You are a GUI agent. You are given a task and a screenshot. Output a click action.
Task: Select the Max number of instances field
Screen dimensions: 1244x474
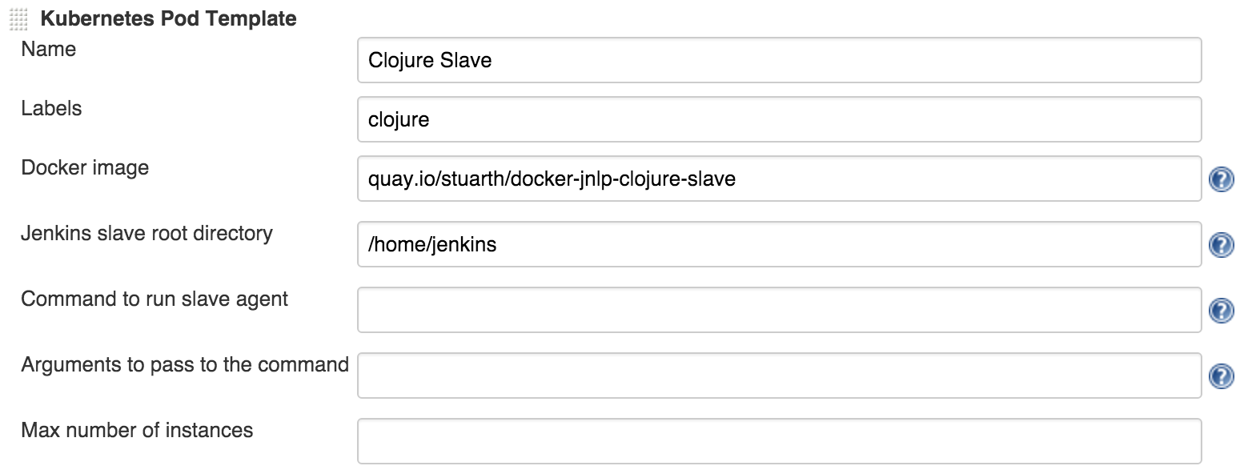tap(779, 441)
